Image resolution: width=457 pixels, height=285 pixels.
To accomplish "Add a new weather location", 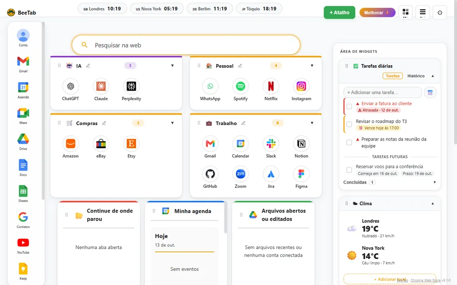I will pos(390,279).
